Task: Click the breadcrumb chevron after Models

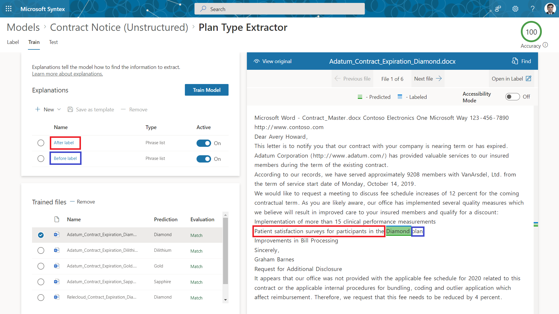Action: pyautogui.click(x=45, y=27)
